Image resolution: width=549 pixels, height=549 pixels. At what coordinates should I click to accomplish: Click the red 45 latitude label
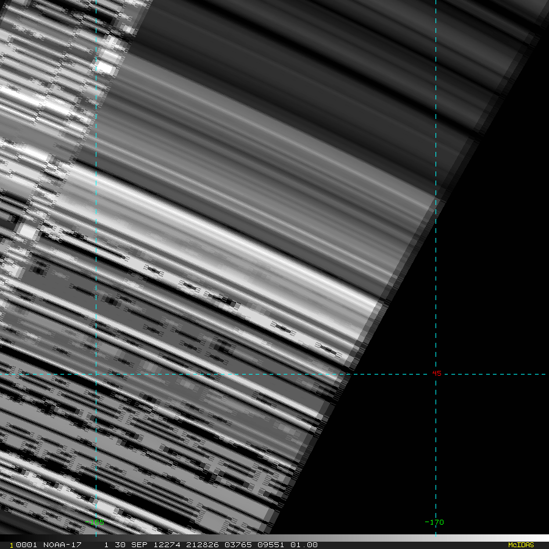[x=437, y=373]
